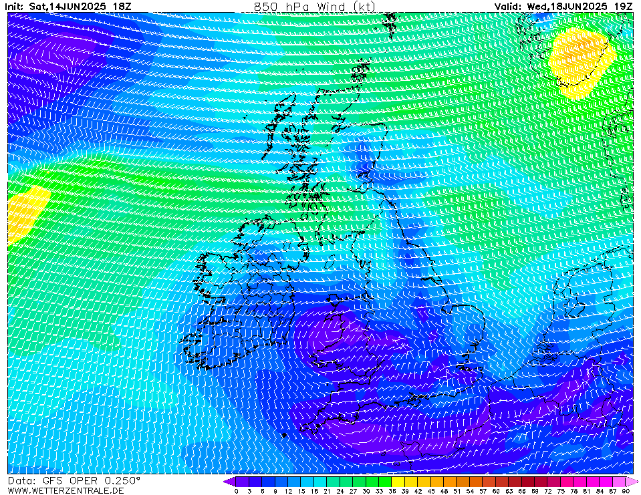Click the "24" label on the color scale
Viewport: 641px width, 495px height.
pos(340,491)
